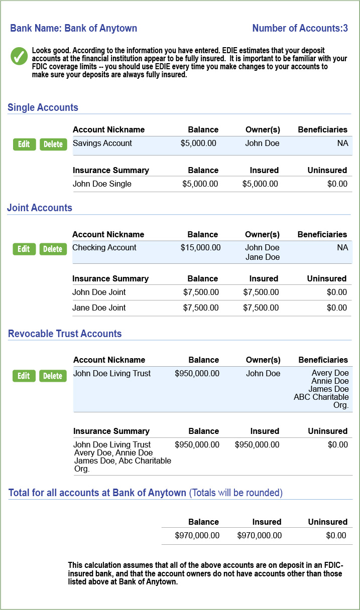Viewport: 360px width, 610px height.
Task: Click the Number of Accounts:3 label
Action: [x=300, y=28]
